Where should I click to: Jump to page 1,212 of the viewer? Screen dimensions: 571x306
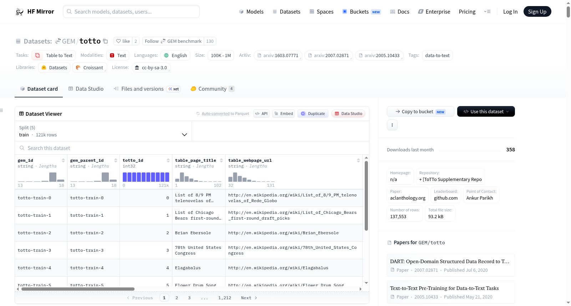[x=225, y=298]
